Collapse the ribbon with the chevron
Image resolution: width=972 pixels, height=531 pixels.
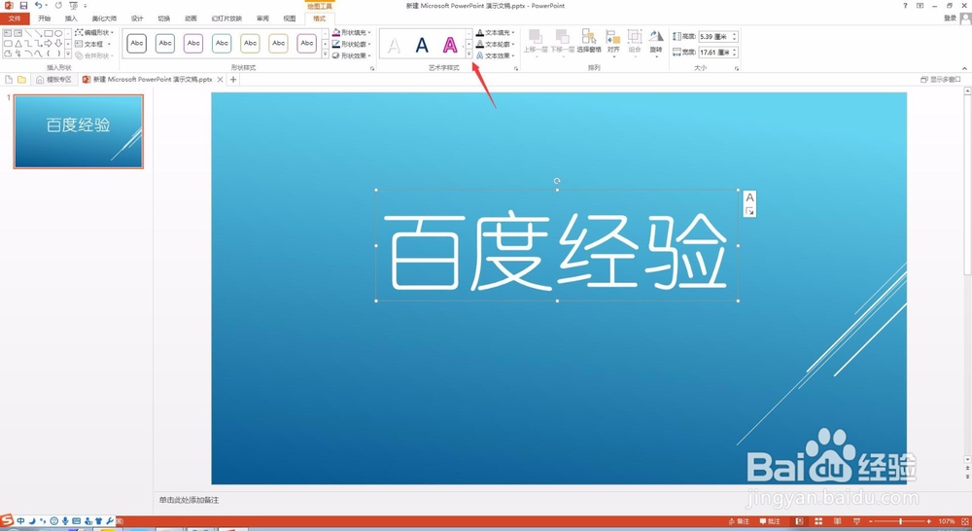(964, 68)
